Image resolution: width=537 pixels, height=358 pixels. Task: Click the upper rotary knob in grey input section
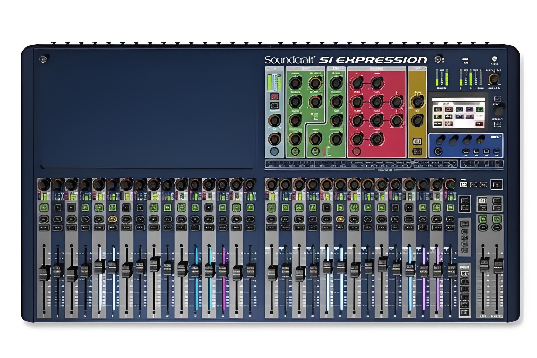coord(274,120)
